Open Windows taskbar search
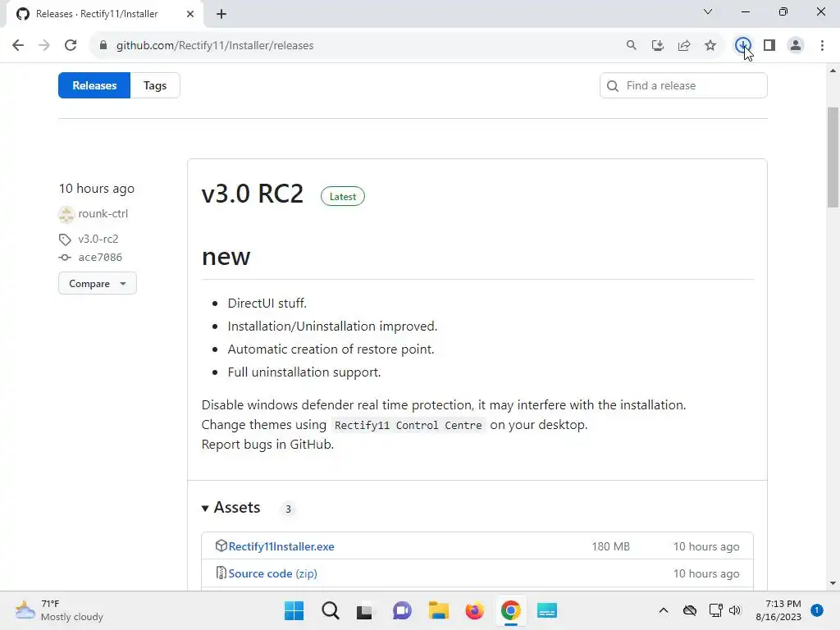The width and height of the screenshot is (840, 630). [331, 610]
